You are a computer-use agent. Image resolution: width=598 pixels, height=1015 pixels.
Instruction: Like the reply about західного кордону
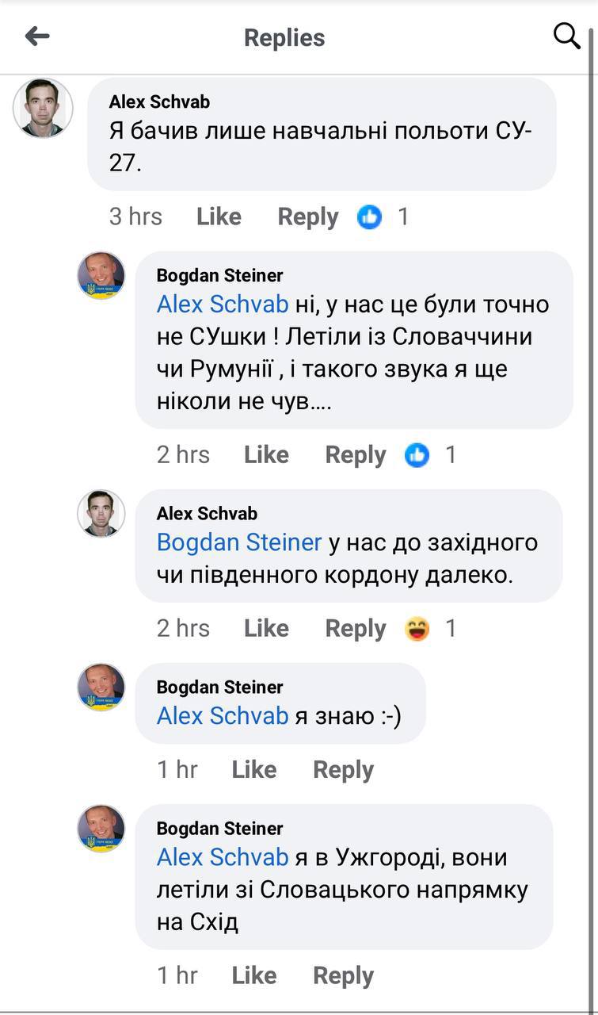266,628
